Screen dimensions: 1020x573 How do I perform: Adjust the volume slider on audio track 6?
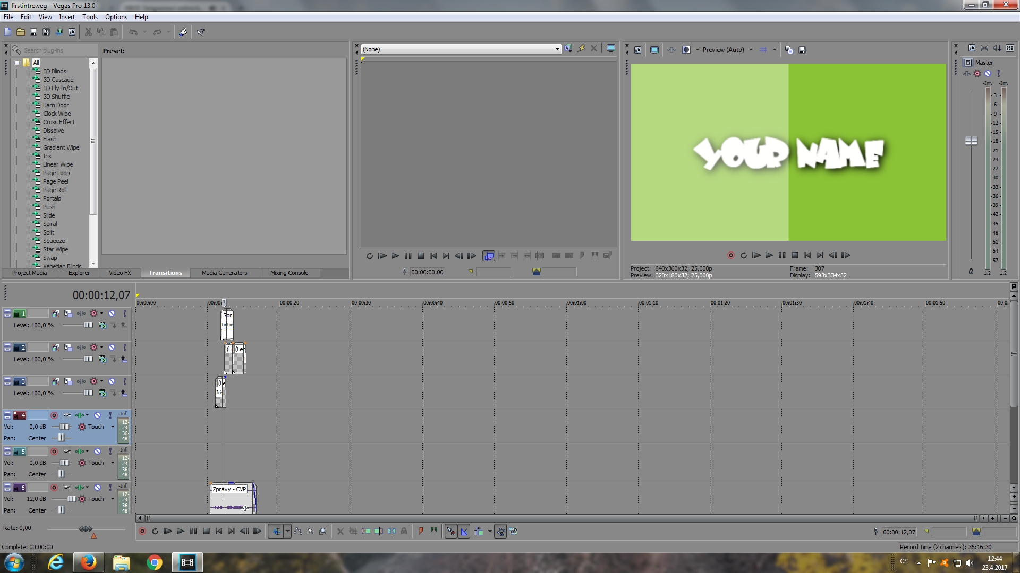71,499
